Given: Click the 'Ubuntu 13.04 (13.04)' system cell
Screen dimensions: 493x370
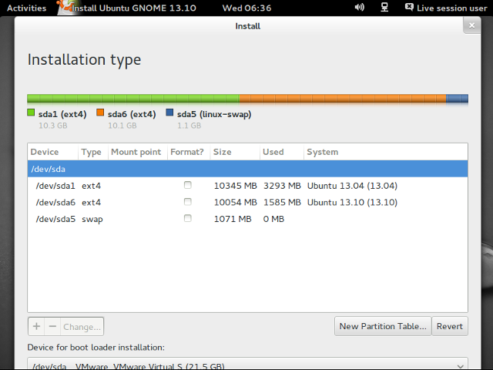Looking at the screenshot, I should [352, 186].
